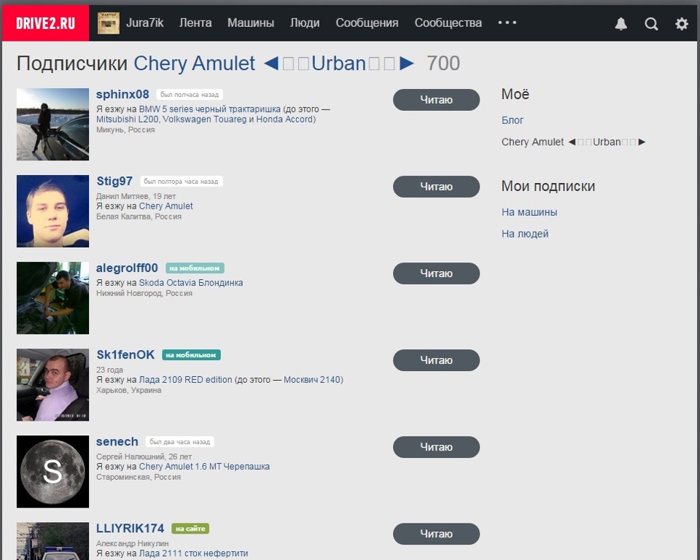This screenshot has width=700, height=560.
Task: Click 'Сергей Налюшний, 26 лет' text
Action: [x=144, y=456]
